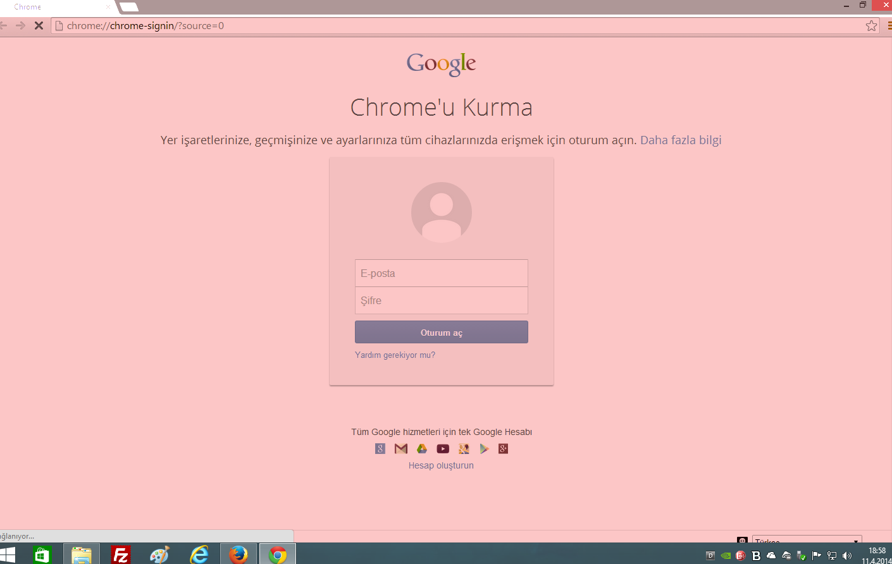Bookmark this page with the star icon
Screen dimensions: 892x564
coord(871,25)
